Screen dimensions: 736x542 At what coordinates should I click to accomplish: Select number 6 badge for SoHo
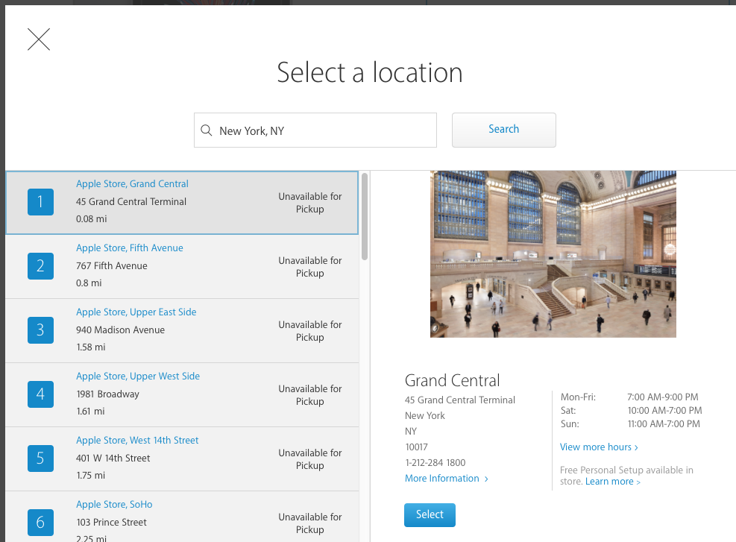tap(40, 523)
